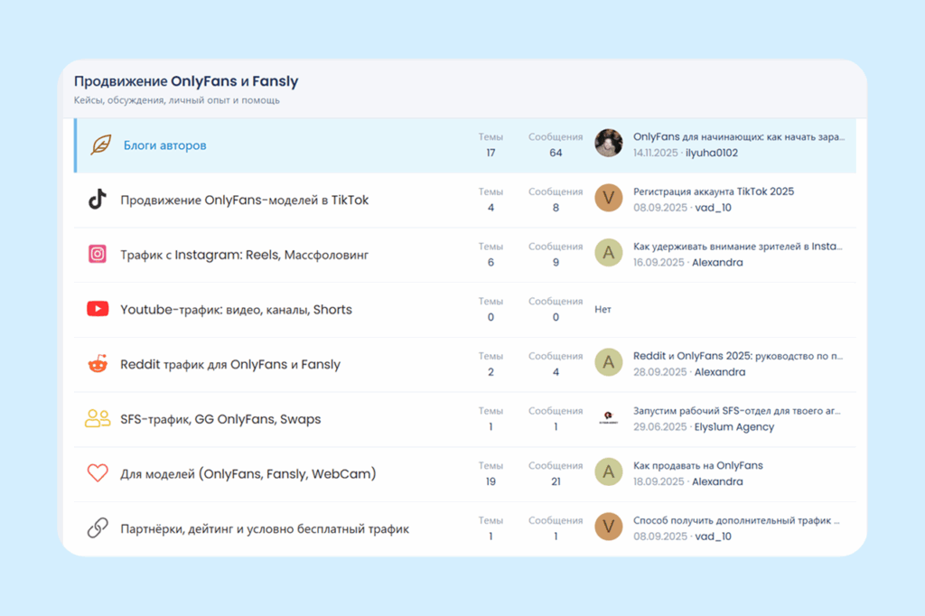The image size is (925, 616).
Task: Open the post Как продавать на OnlyFans
Action: pos(697,465)
